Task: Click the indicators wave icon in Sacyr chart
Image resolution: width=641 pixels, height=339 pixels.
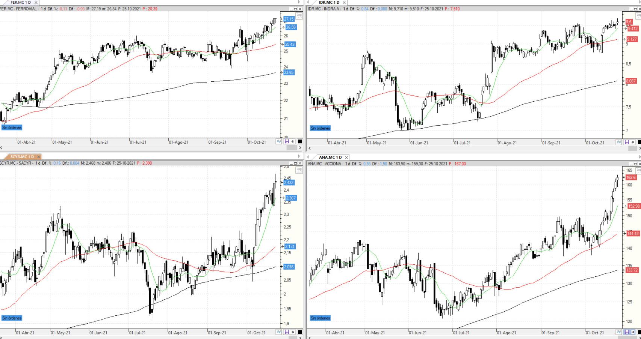Action: 279,332
